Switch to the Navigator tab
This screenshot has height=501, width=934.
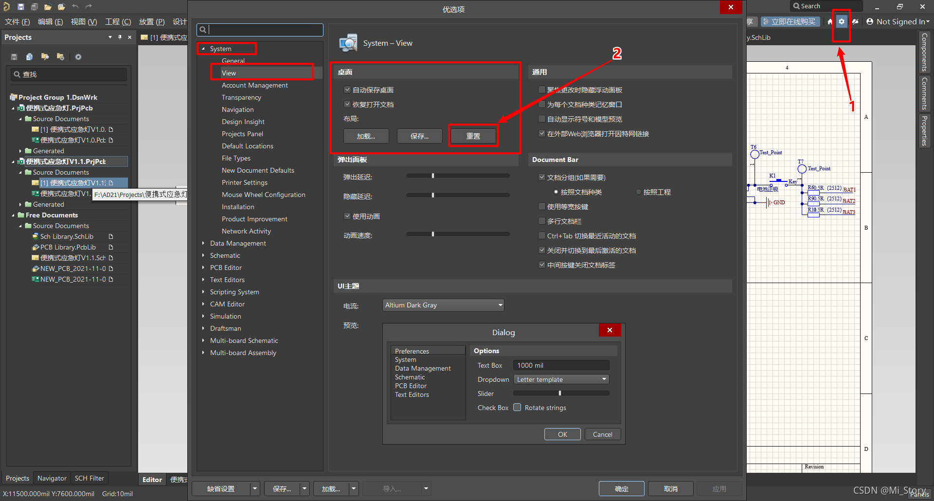[x=52, y=478]
